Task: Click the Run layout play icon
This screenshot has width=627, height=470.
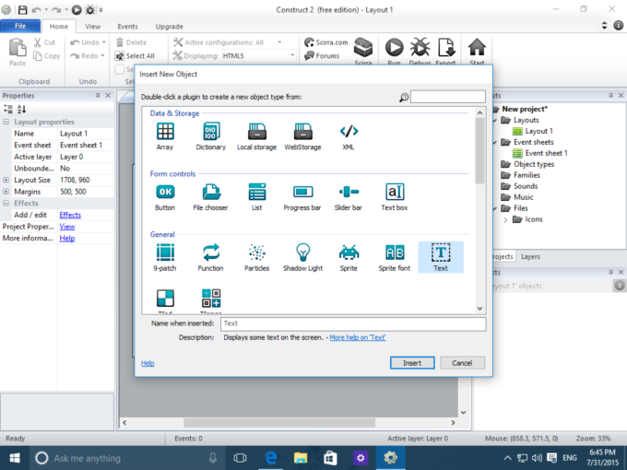Action: [395, 48]
